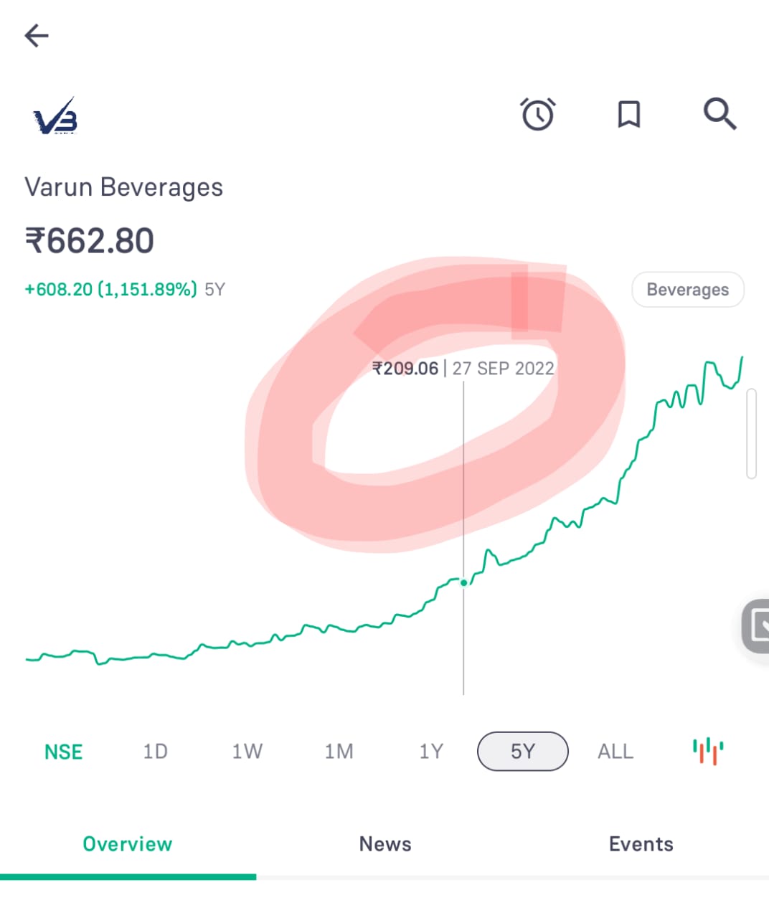Select the 1Y time range
The image size is (769, 918).
coord(431,751)
